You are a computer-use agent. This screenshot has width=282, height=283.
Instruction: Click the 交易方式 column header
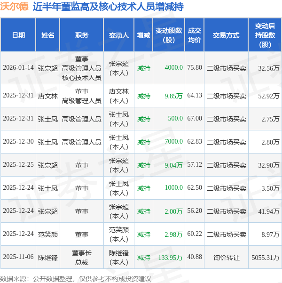226,35
